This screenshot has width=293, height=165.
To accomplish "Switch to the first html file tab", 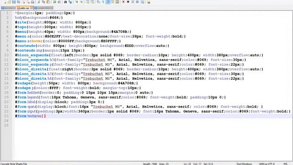I will pyautogui.click(x=8, y=8).
